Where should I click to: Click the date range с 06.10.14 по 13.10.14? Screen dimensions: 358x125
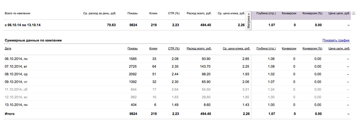coord(23,25)
